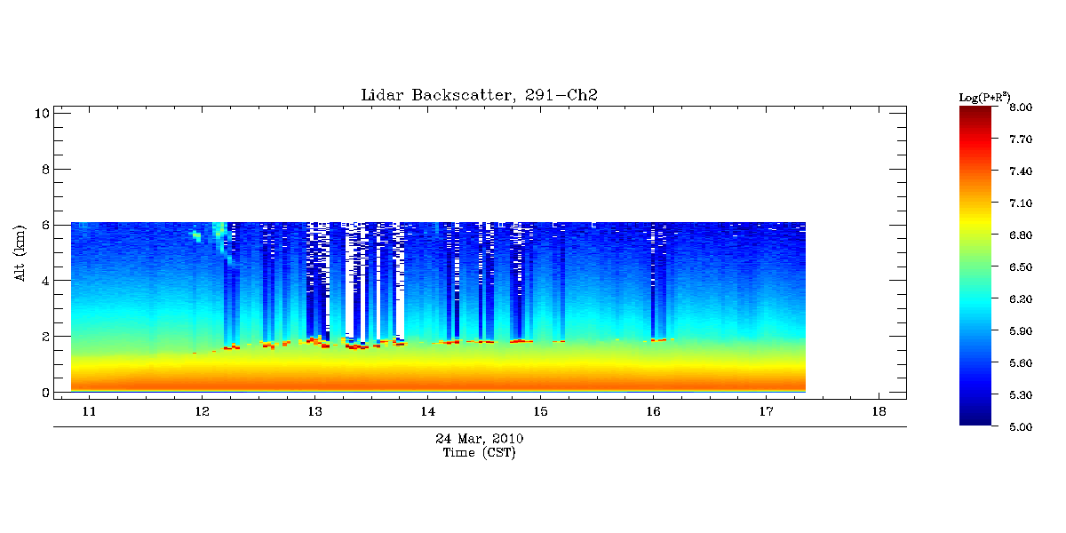
Task: Click the x-axis tick label '12'
Action: click(202, 411)
